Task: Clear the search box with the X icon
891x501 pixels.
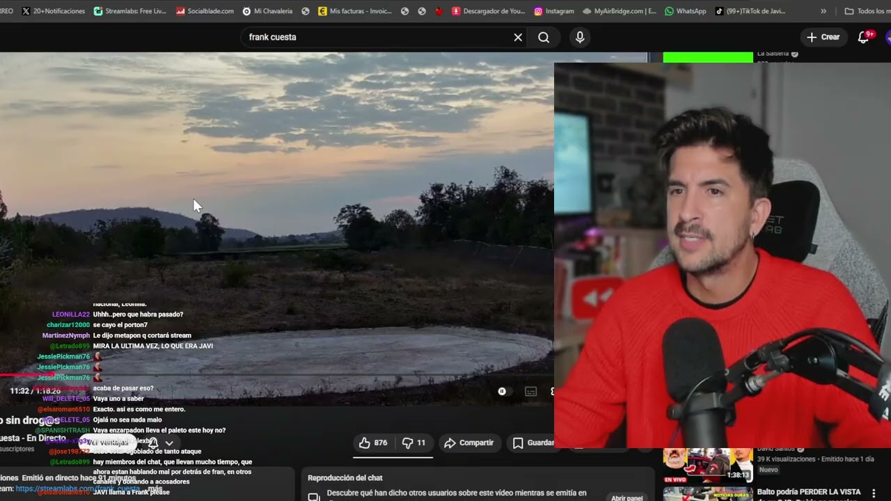Action: point(518,38)
